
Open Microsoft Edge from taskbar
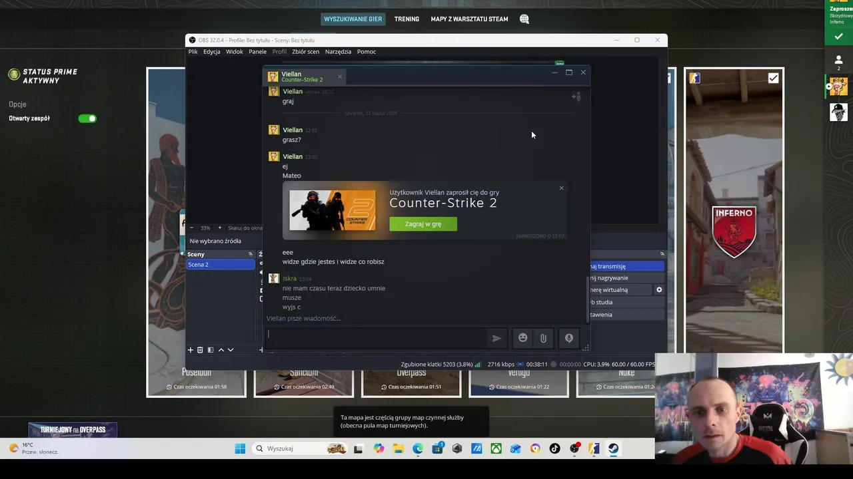(x=418, y=448)
